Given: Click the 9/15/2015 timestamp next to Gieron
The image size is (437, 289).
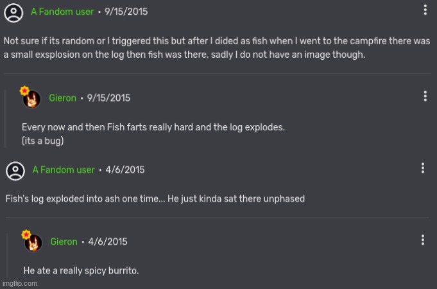Looking at the screenshot, I should pyautogui.click(x=108, y=98).
